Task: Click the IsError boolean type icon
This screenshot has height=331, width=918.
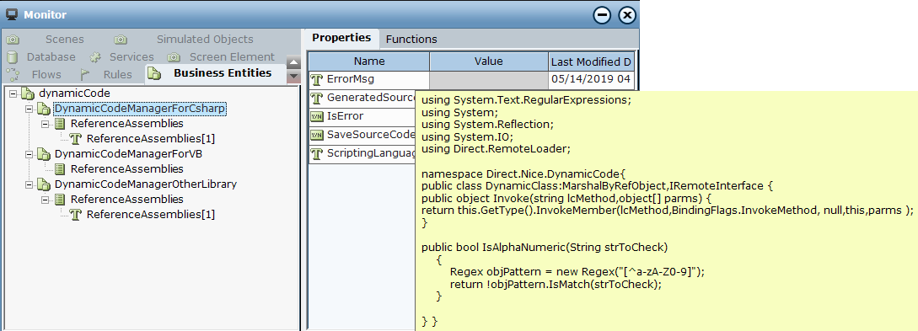Action: point(317,116)
